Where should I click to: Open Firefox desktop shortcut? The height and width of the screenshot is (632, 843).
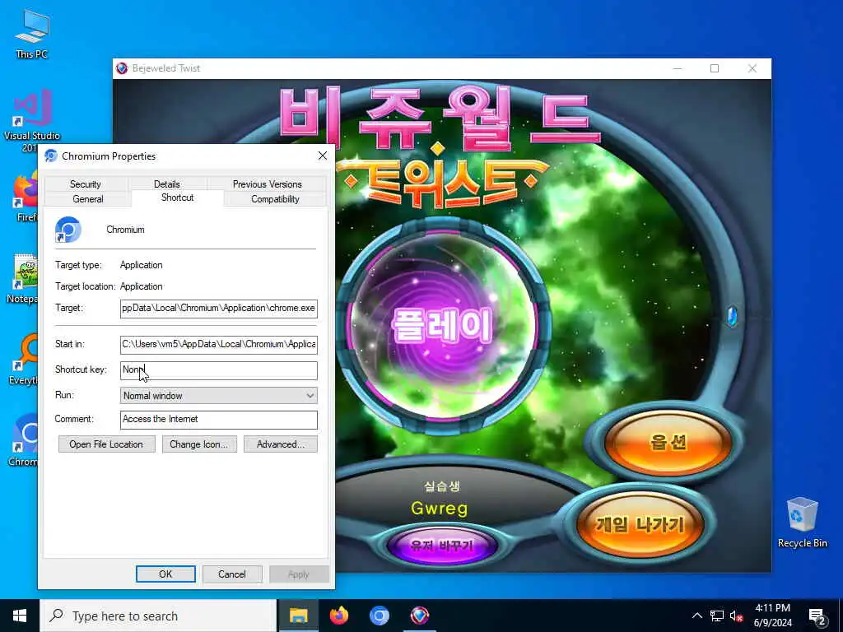coord(24,197)
